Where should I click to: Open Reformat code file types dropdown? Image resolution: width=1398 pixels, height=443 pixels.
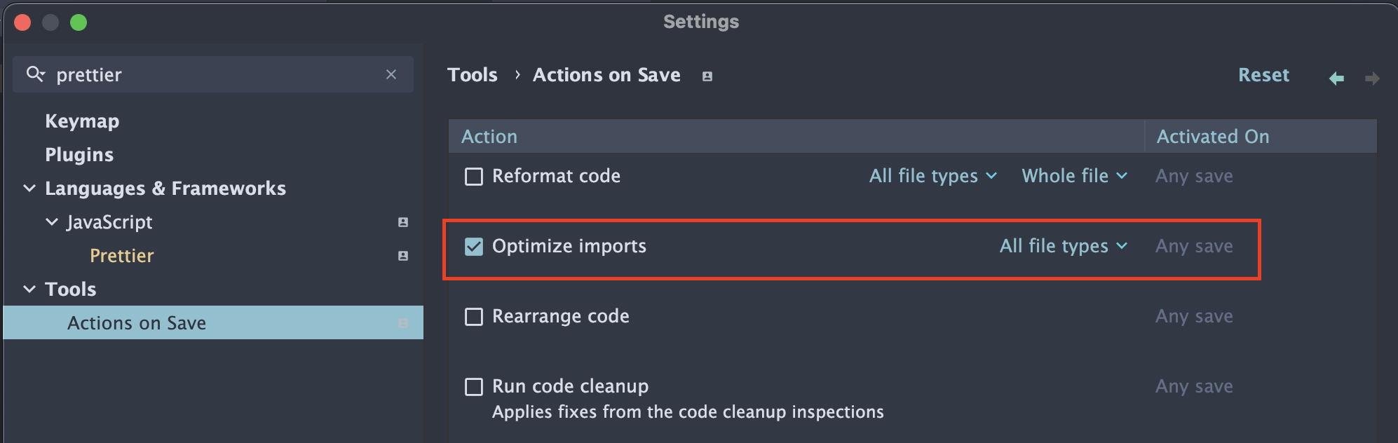tap(932, 176)
